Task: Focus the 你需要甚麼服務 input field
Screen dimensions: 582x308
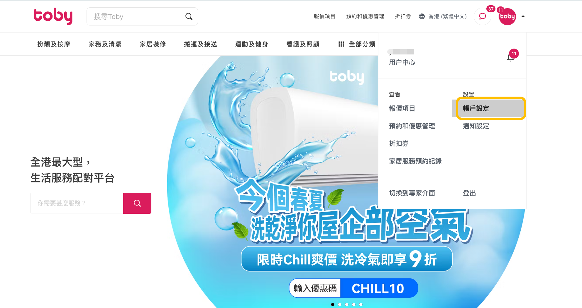Action: pos(77,203)
